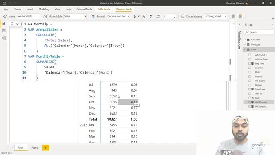The width and height of the screenshot is (275, 155).
Task: Expand the formula bar with chevron
Action: [234, 24]
